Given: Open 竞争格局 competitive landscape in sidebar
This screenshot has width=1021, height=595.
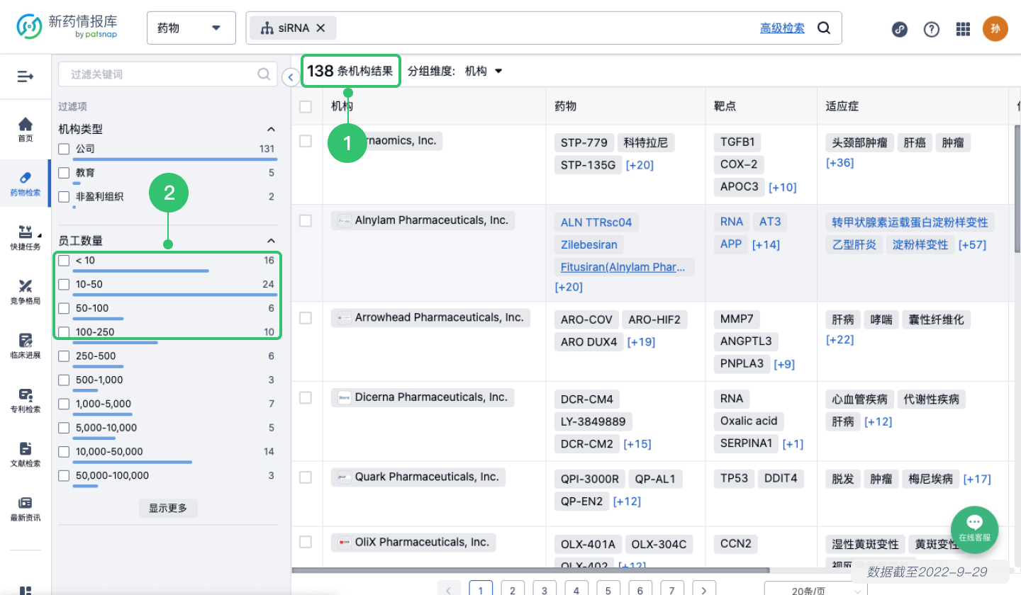Looking at the screenshot, I should pyautogui.click(x=26, y=292).
